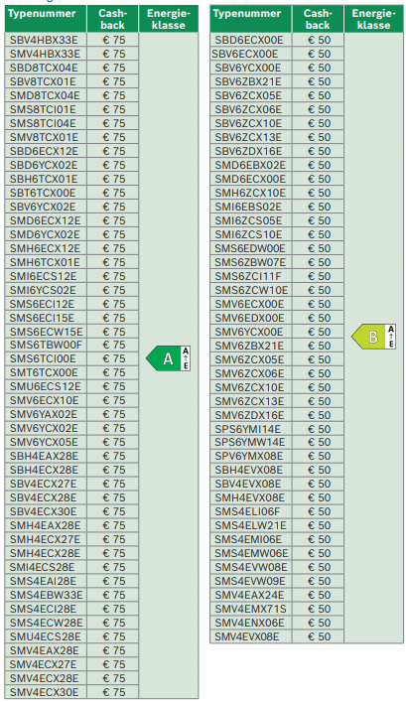Select the SMS8TCI04E row entry

point(43,123)
